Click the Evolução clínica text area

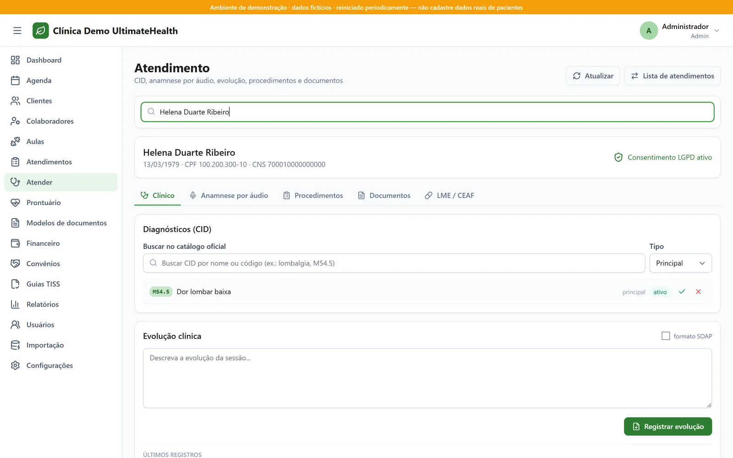[x=427, y=378]
